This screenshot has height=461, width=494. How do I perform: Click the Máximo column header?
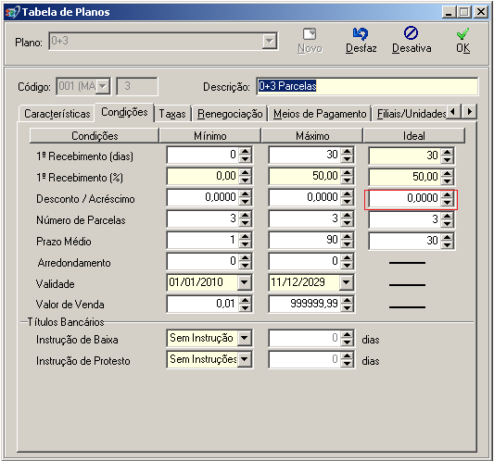tap(312, 136)
